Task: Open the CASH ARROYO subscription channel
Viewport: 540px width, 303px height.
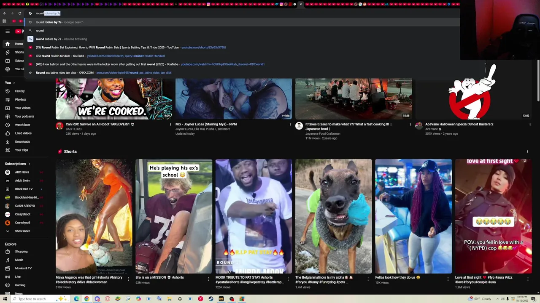Action: pos(25,206)
